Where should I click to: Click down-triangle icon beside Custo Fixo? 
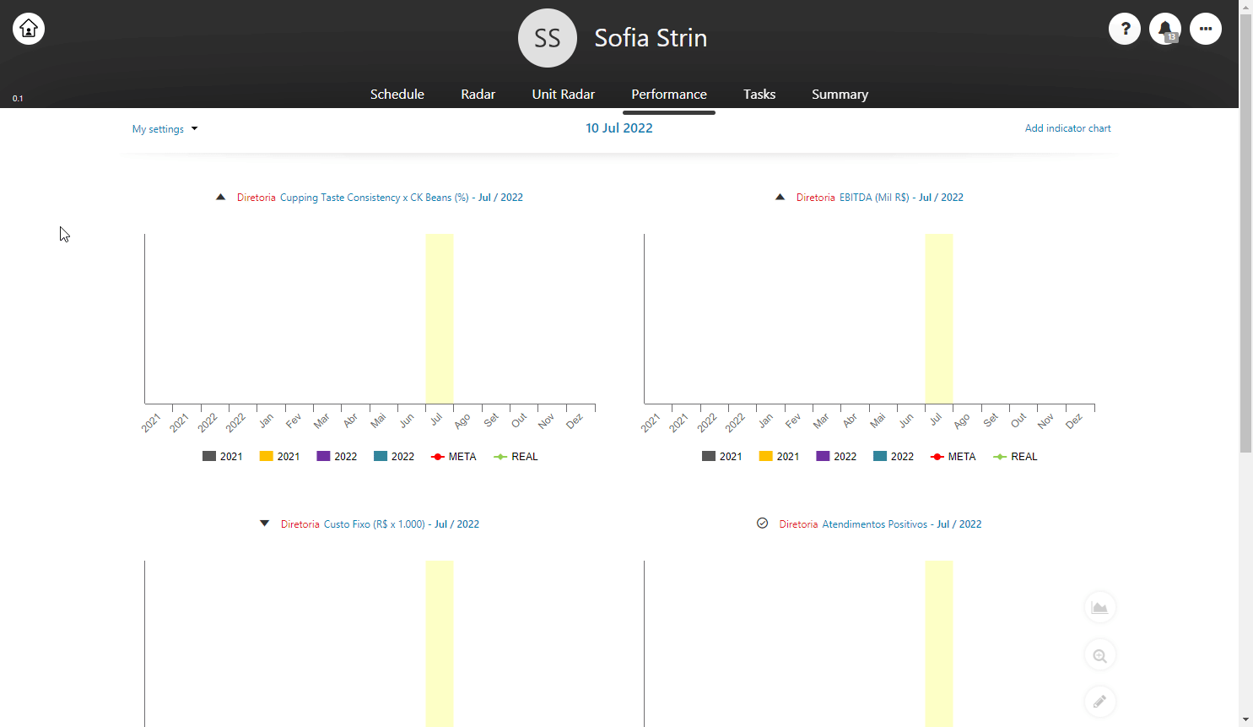pos(264,524)
